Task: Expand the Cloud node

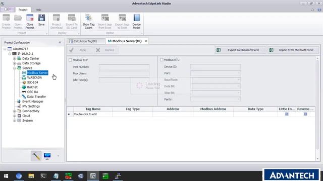Action: click(x=15, y=116)
